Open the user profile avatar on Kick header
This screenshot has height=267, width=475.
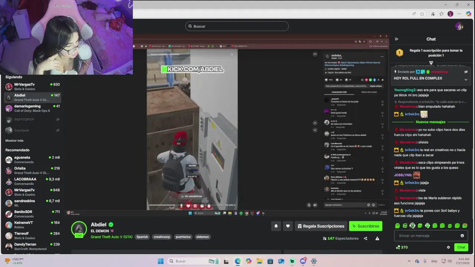point(459,26)
